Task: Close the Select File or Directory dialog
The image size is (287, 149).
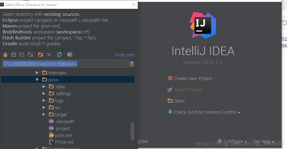Action: point(134,5)
